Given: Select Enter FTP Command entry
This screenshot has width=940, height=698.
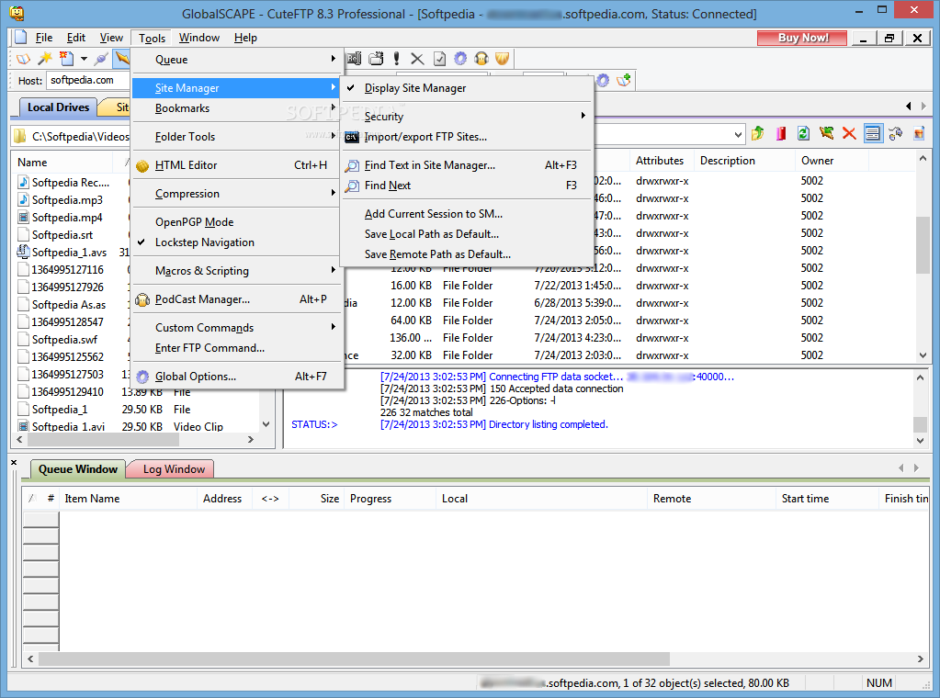Looking at the screenshot, I should (x=237, y=348).
